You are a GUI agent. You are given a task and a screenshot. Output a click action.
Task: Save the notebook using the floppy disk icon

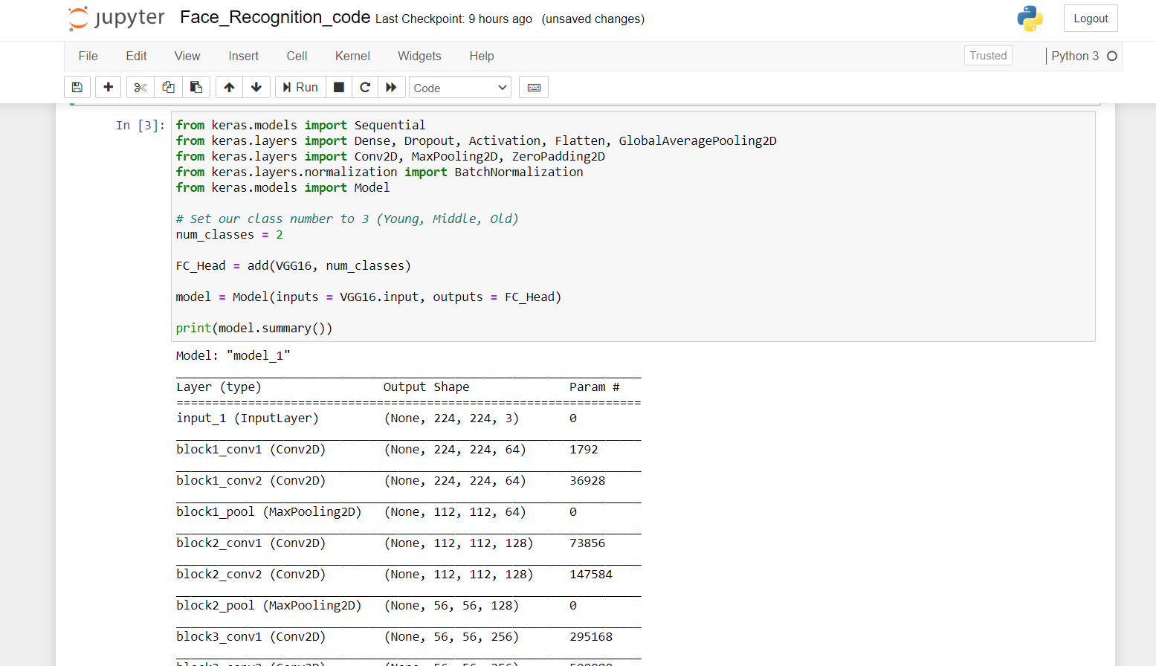77,87
